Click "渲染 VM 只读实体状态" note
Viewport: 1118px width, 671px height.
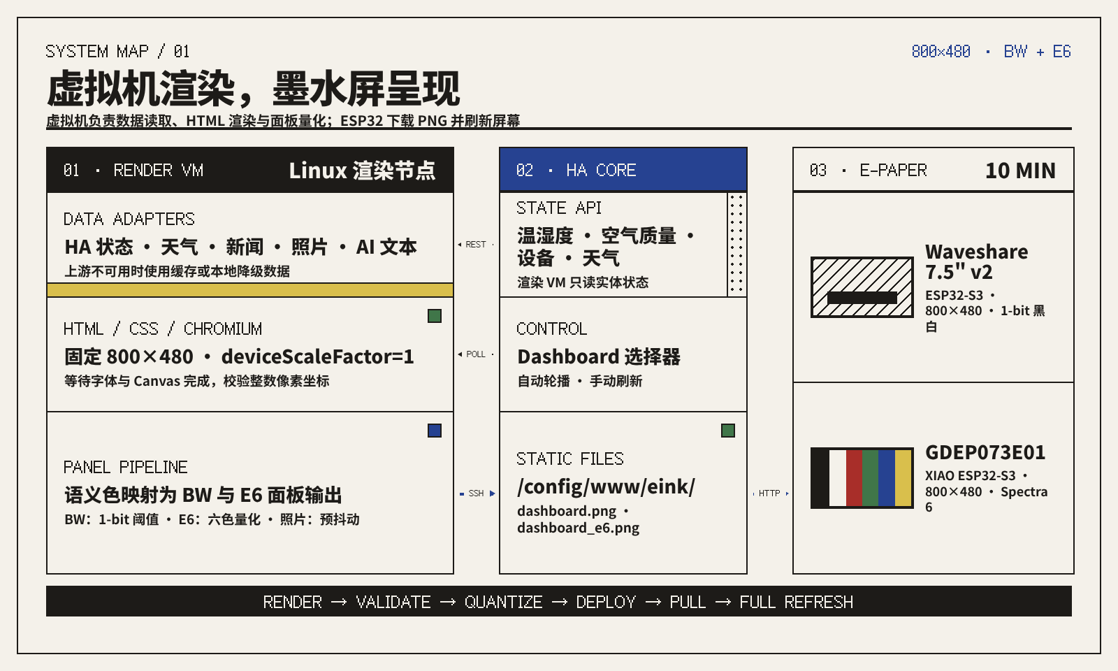583,282
